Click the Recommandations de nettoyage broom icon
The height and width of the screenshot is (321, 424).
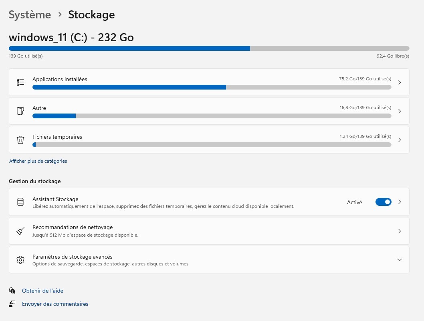pyautogui.click(x=20, y=231)
